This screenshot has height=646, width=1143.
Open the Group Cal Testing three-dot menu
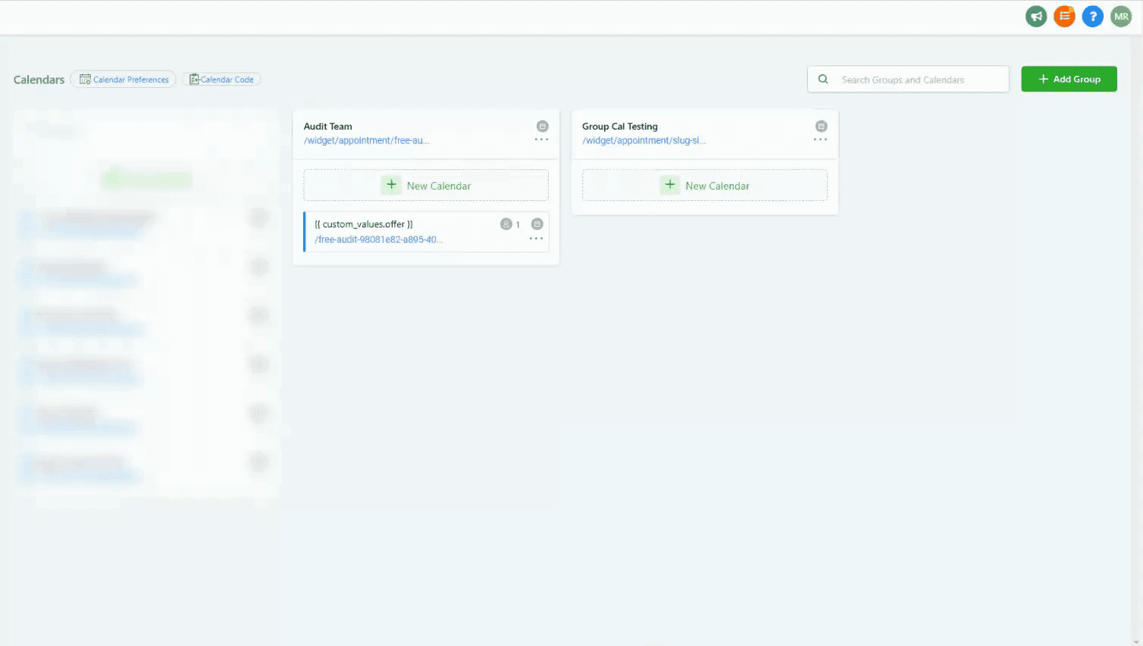tap(820, 140)
